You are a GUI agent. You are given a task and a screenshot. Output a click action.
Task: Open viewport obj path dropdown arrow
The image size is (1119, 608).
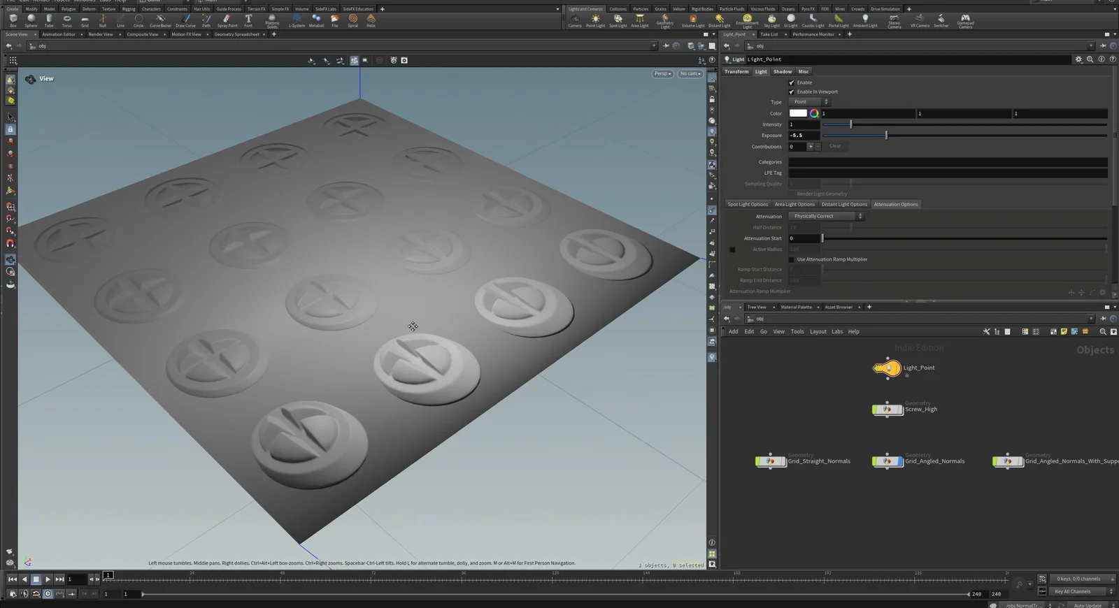(x=654, y=46)
